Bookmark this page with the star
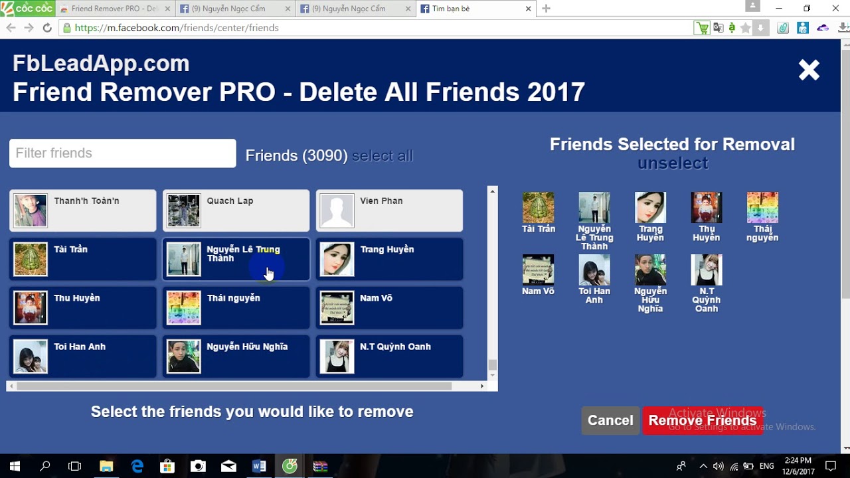Screen dimensions: 850x478 point(745,28)
